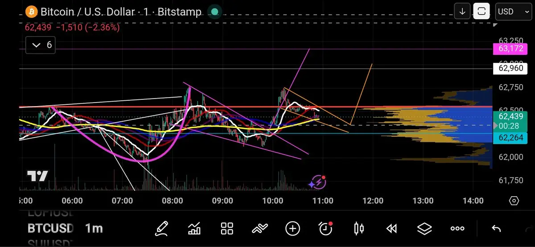Tap the 61,750 price axis label
The width and height of the screenshot is (535, 247).
click(510, 180)
